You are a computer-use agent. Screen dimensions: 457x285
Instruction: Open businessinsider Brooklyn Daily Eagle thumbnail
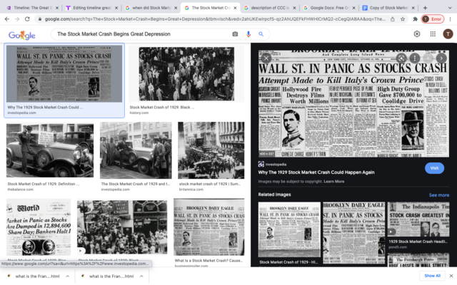[209, 227]
